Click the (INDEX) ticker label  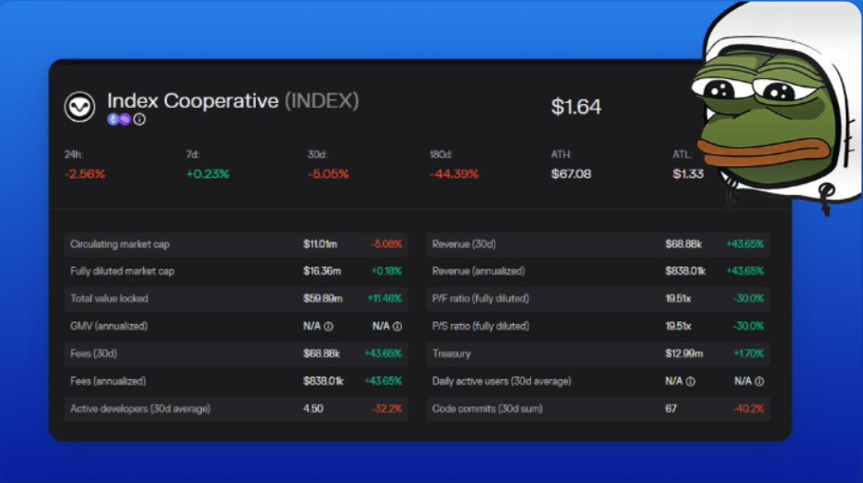[322, 101]
